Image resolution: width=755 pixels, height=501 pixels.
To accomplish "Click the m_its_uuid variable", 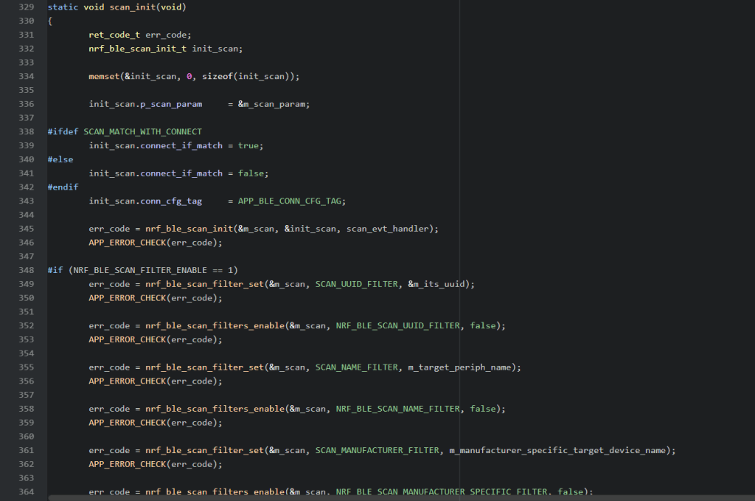I will pos(439,284).
